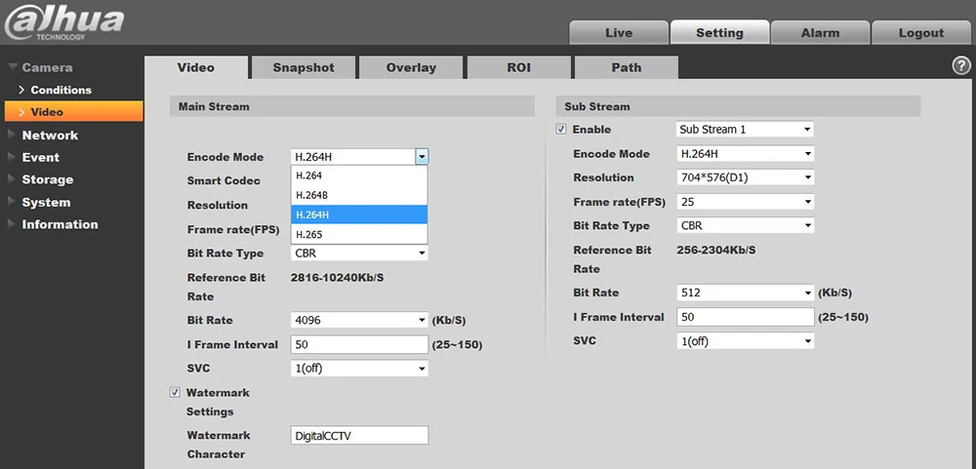Click the 2816-10240Kb/S reference bit rate

[338, 278]
